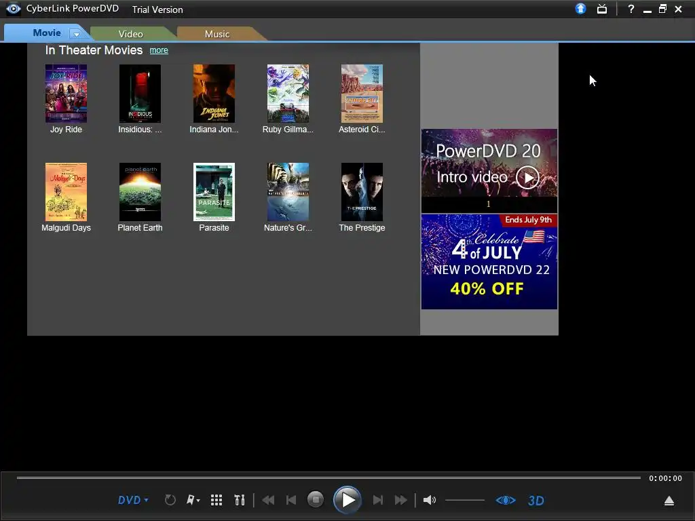The width and height of the screenshot is (695, 521).
Task: Seek on the playback progress bar
Action: [329, 478]
